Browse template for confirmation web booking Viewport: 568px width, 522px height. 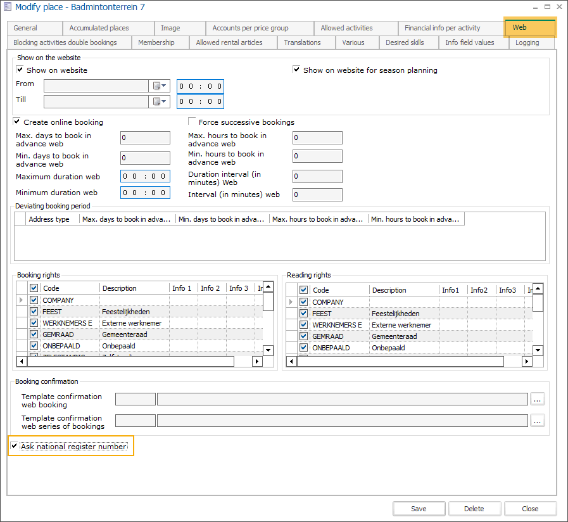tap(538, 399)
